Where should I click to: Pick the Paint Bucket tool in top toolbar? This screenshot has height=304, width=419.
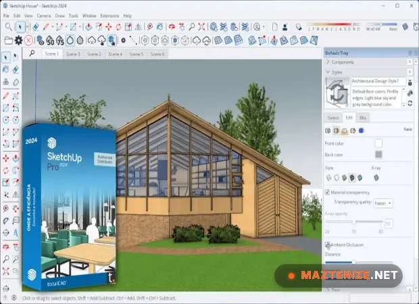[159, 27]
